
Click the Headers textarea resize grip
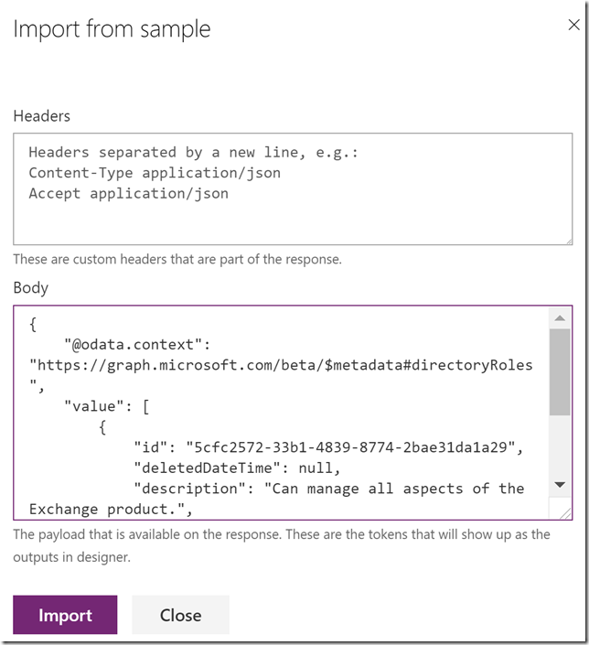[569, 242]
